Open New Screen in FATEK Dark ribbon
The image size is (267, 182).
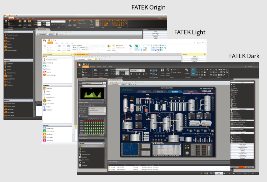pos(95,72)
